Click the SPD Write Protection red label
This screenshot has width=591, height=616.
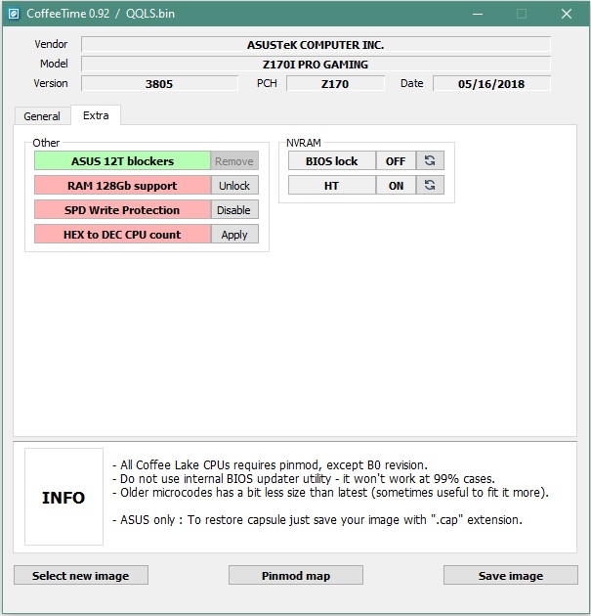pos(122,210)
